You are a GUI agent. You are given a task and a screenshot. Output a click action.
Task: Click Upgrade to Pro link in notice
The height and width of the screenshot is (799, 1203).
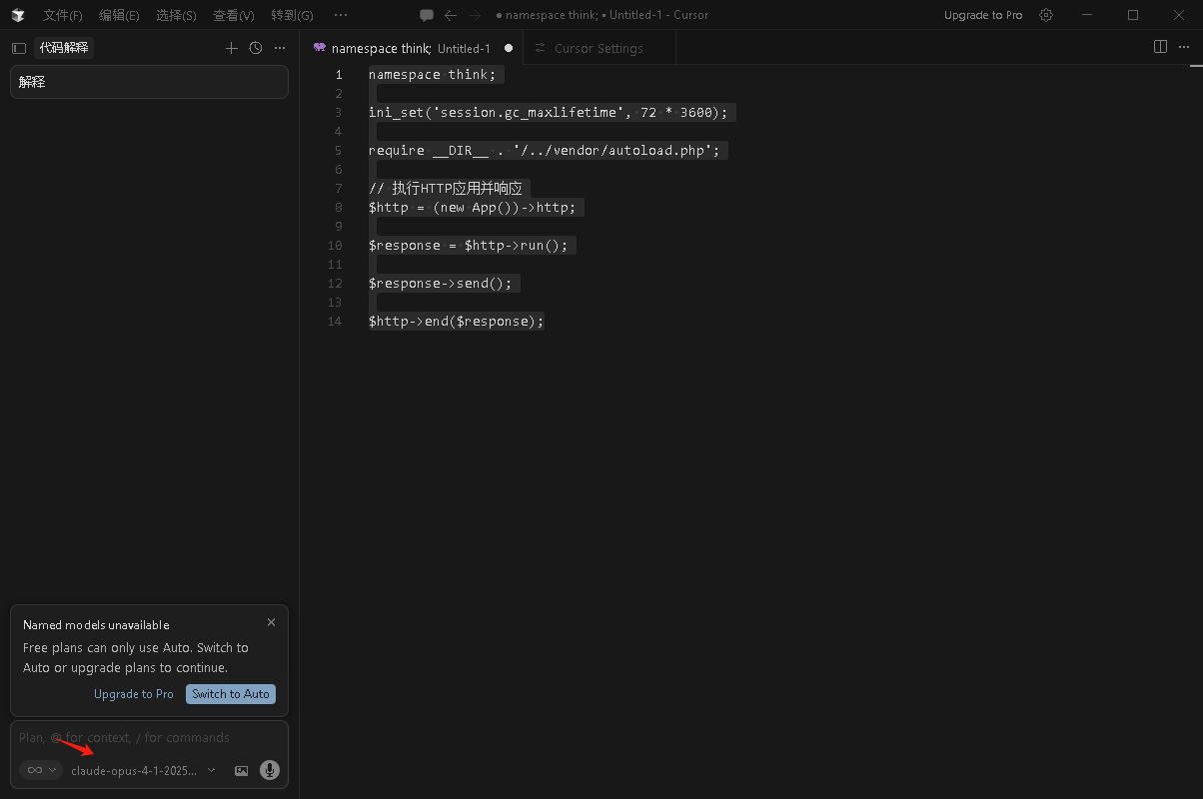pyautogui.click(x=133, y=694)
